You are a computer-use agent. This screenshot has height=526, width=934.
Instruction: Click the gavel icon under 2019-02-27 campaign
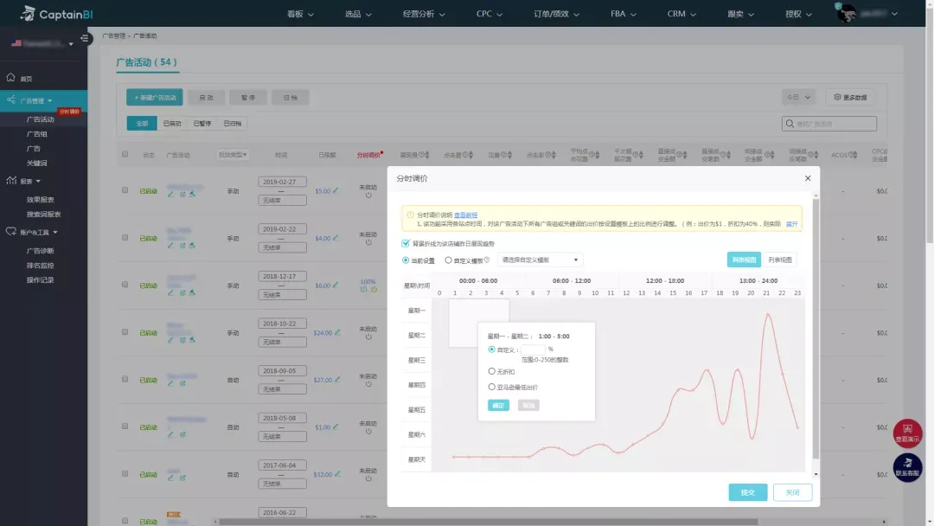pyautogui.click(x=192, y=194)
